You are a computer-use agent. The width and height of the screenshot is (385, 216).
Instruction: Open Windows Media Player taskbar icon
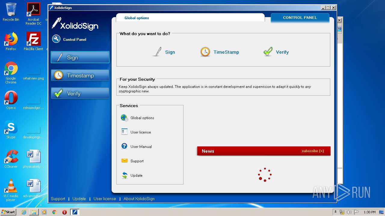44,212
